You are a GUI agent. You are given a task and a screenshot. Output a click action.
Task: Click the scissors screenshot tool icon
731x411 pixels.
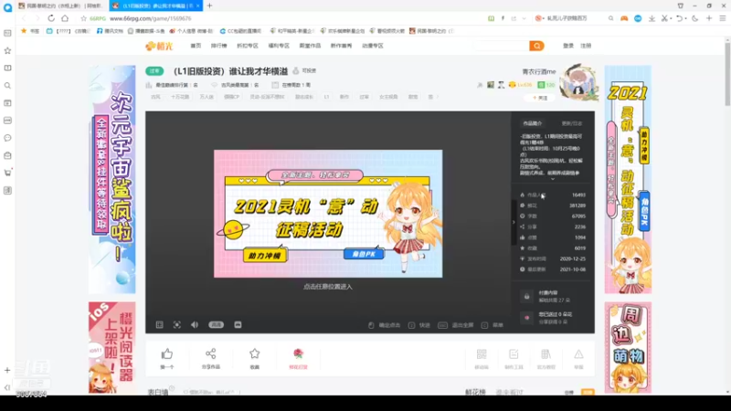pyautogui.click(x=664, y=18)
